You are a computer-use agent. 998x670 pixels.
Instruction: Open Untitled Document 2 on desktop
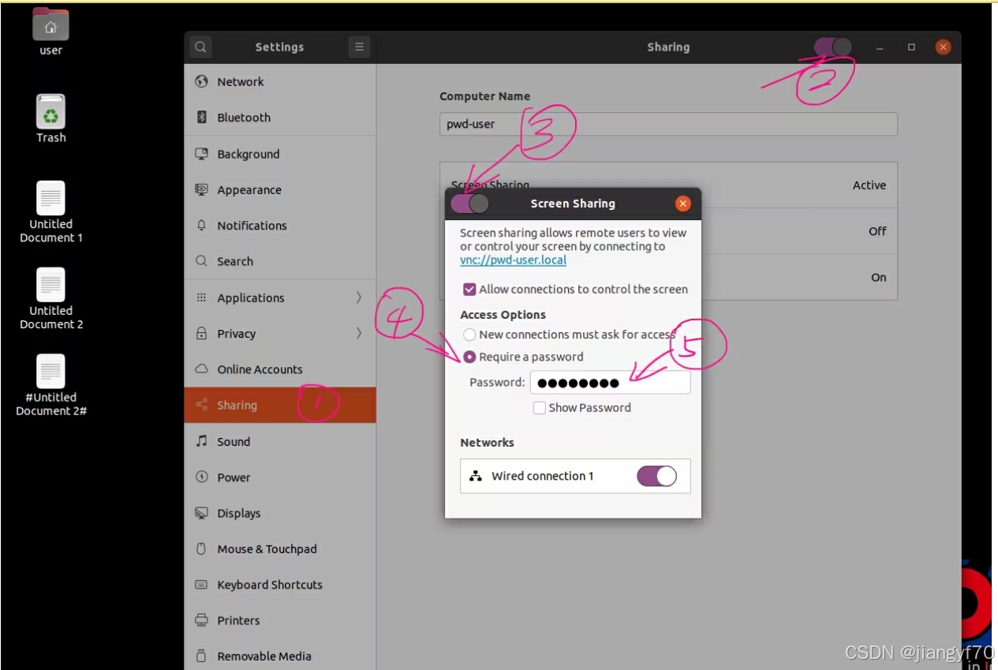[50, 285]
